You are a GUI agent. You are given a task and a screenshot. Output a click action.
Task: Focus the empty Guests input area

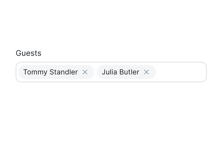(181, 72)
